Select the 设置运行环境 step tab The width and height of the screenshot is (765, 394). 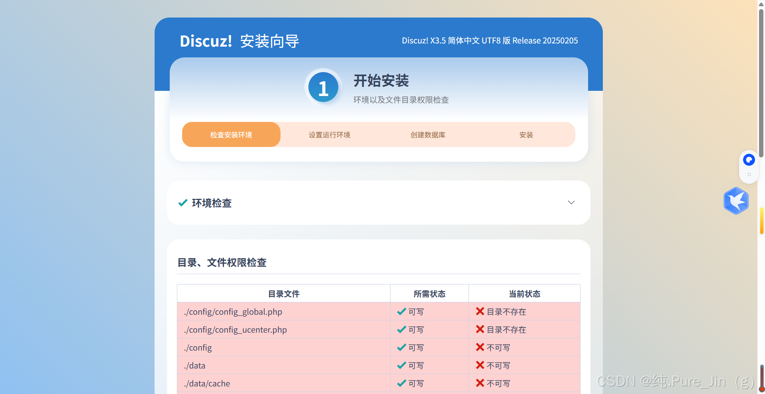pos(330,135)
